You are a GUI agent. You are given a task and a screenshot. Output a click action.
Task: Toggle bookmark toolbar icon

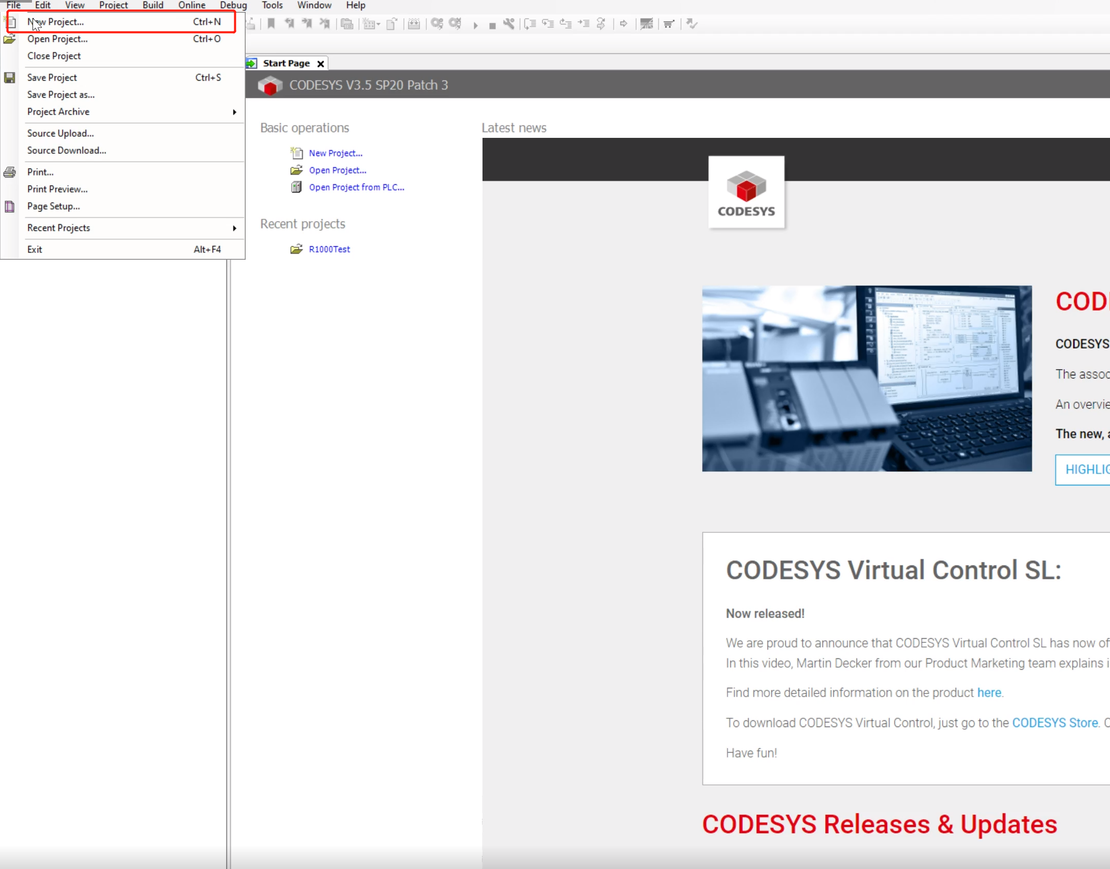click(271, 24)
